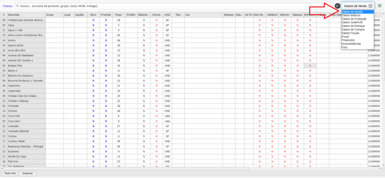Toggle Ativo flag for Batata Frita row
Image resolution: width=385 pixels, height=178 pixels.
pyautogui.click(x=93, y=65)
